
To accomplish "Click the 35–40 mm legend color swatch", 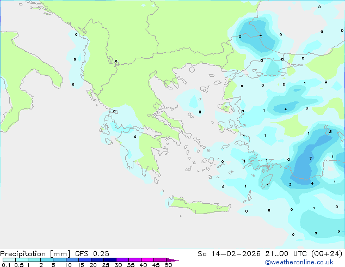I will click(135, 260).
